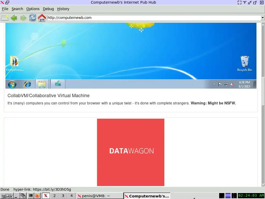265x199 pixels.
Task: Click the Internet Explorer icon in the screenshot taskbar
Action: tap(27, 84)
